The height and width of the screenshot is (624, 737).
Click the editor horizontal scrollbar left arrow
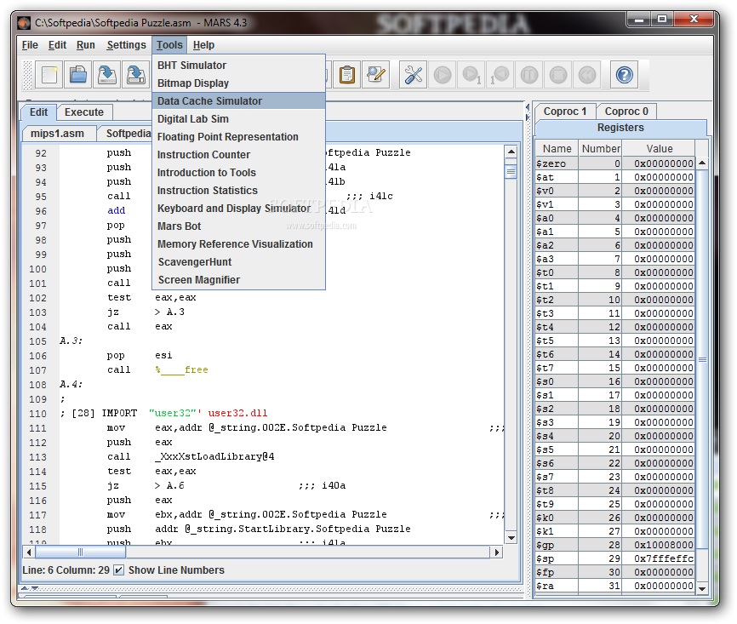pyautogui.click(x=29, y=552)
